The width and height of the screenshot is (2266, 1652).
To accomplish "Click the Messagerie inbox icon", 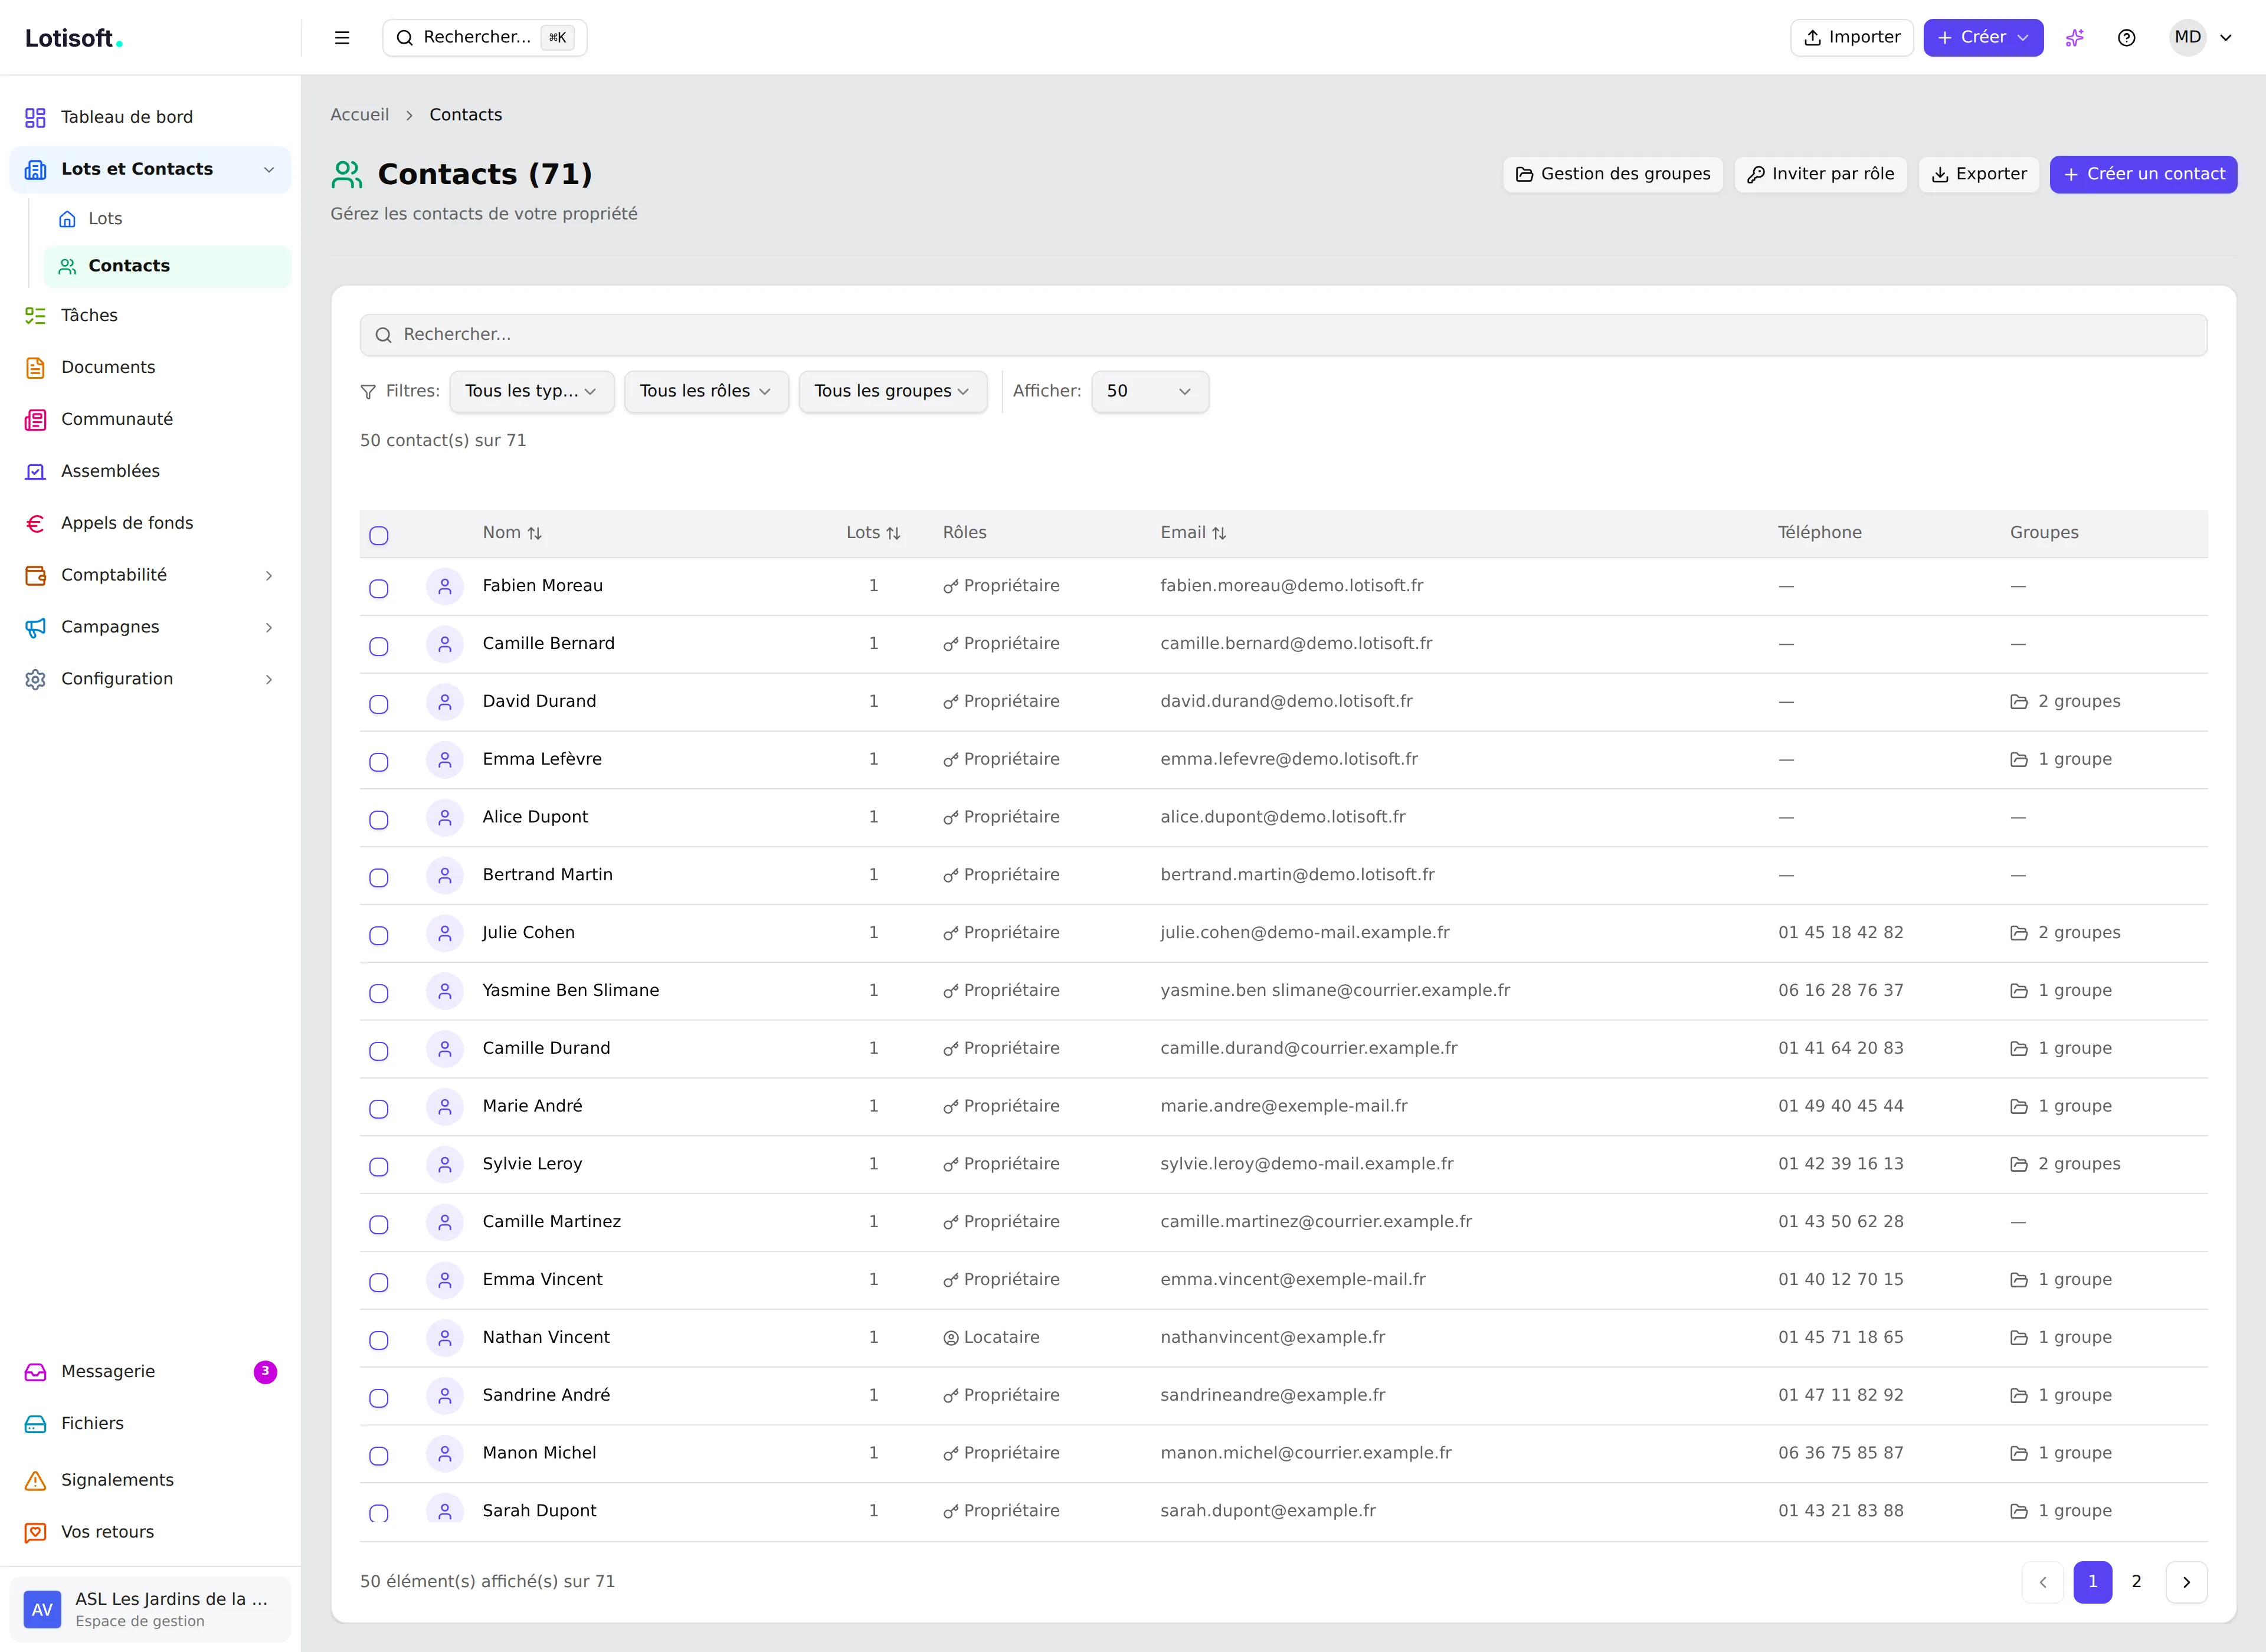I will pos(35,1371).
